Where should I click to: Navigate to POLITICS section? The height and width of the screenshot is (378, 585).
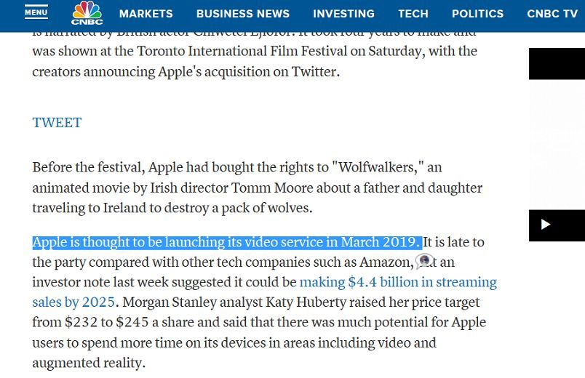pos(477,14)
